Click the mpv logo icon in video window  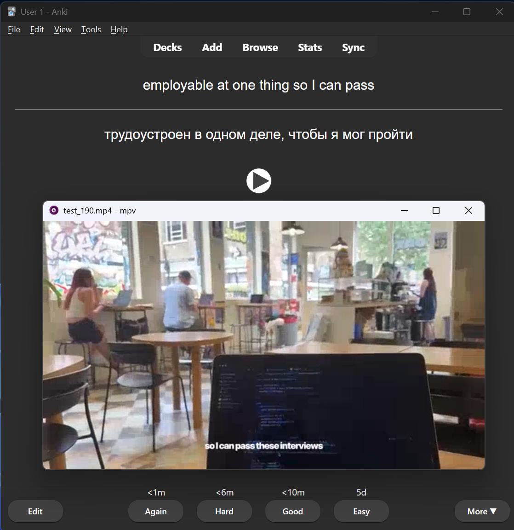click(54, 210)
